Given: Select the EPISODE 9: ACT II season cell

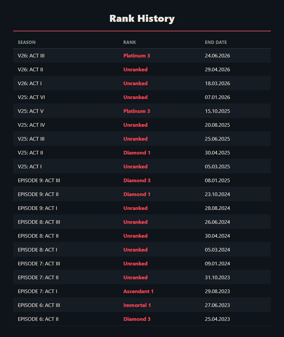Looking at the screenshot, I should 38,194.
